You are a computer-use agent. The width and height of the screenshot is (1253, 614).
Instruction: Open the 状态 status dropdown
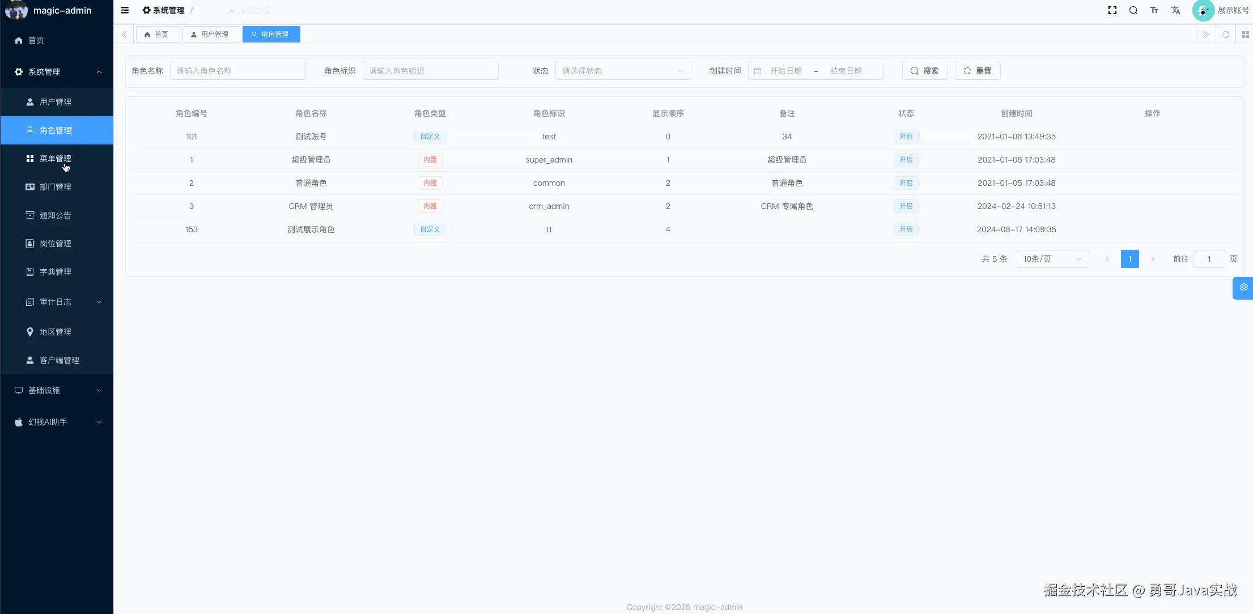tap(622, 71)
